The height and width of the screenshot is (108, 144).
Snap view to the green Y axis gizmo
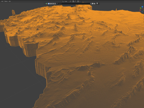coord(140,8)
